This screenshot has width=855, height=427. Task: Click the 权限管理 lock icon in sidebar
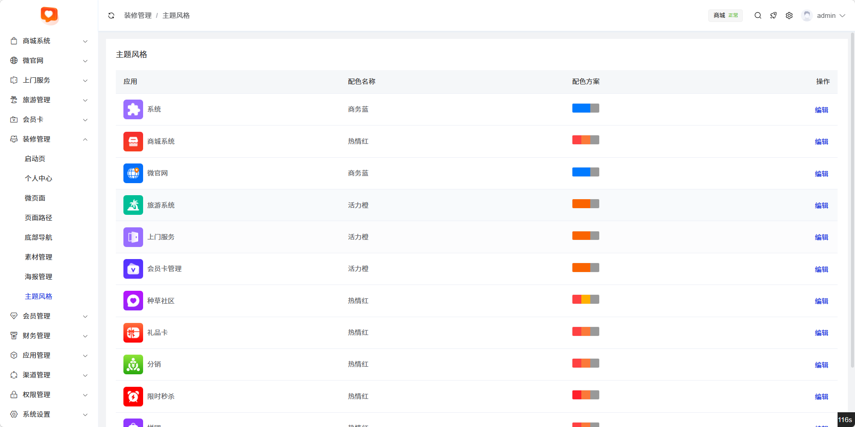click(14, 394)
